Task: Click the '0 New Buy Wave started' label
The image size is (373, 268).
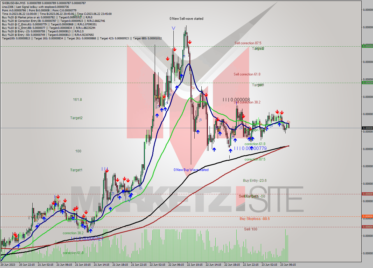Action: 191,170
